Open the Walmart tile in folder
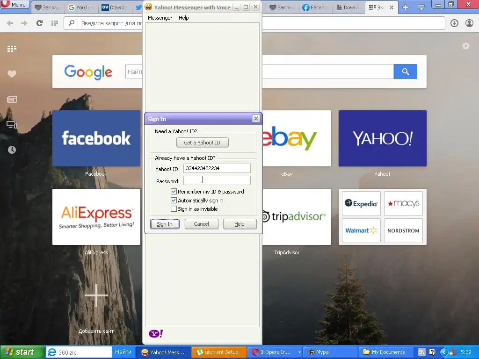Image resolution: width=479 pixels, height=359 pixels. (361, 230)
